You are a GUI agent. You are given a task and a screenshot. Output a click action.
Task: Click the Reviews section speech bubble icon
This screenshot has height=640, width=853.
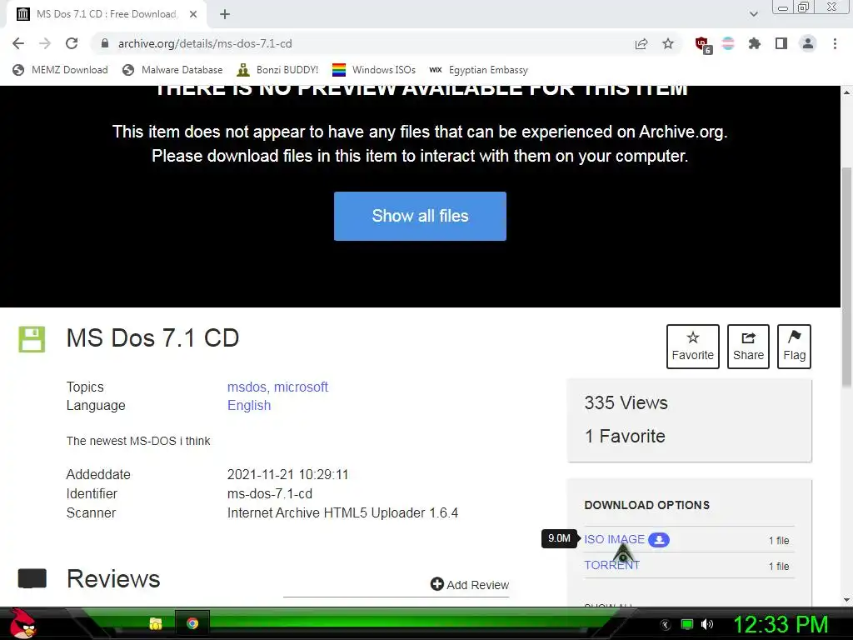(32, 578)
